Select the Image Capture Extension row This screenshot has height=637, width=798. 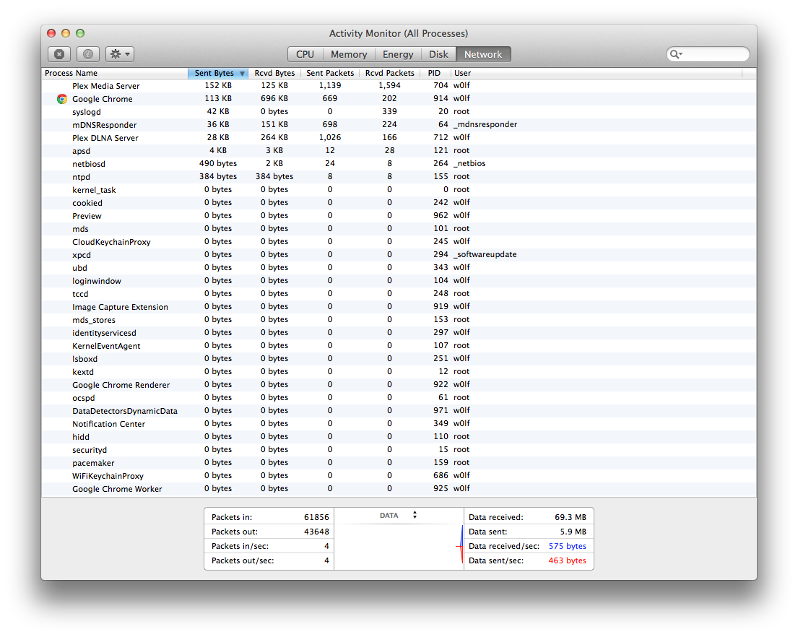399,307
